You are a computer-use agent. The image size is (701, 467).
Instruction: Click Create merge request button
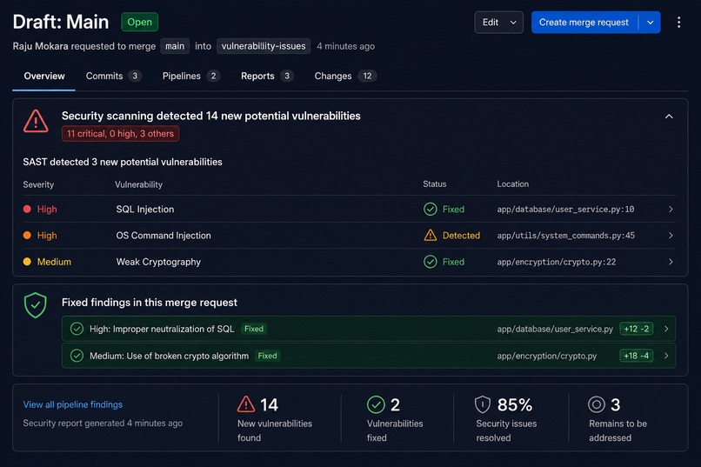pos(584,23)
